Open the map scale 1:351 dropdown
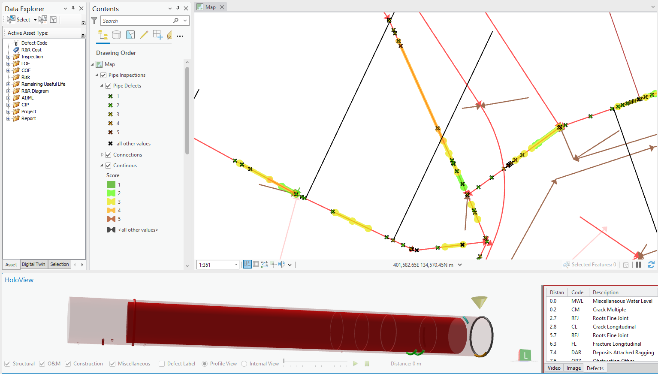 236,265
